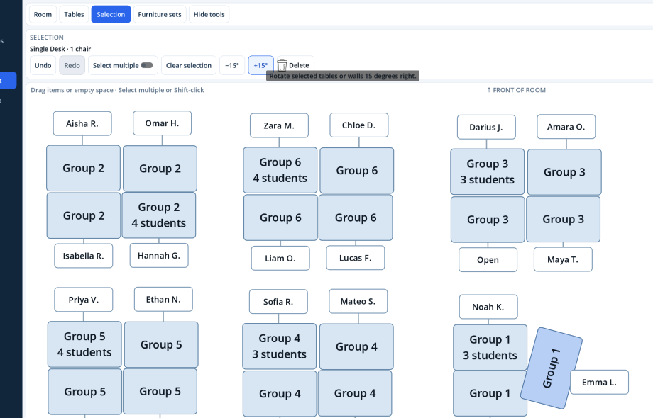
Task: Click the Hide tools button
Action: [x=209, y=15]
